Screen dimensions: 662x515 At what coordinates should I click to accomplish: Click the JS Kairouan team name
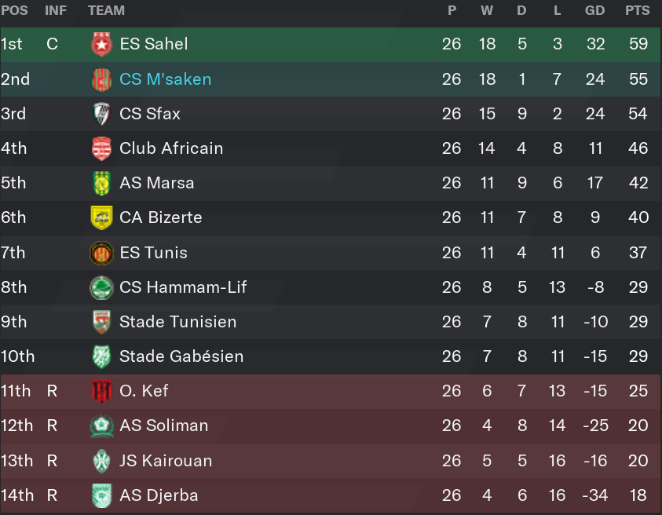pyautogui.click(x=166, y=461)
